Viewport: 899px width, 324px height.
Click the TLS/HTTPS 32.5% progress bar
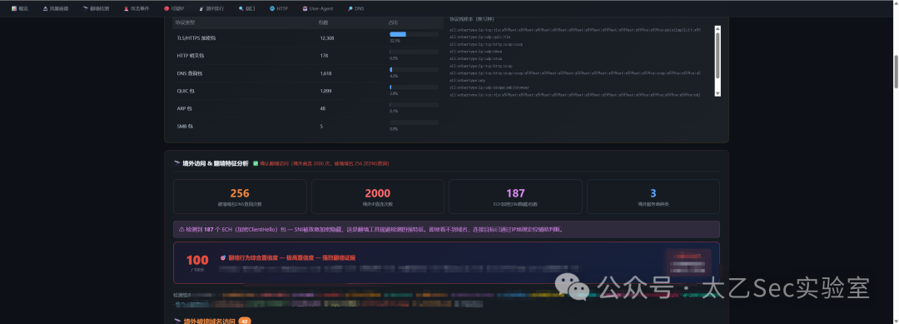coord(414,34)
